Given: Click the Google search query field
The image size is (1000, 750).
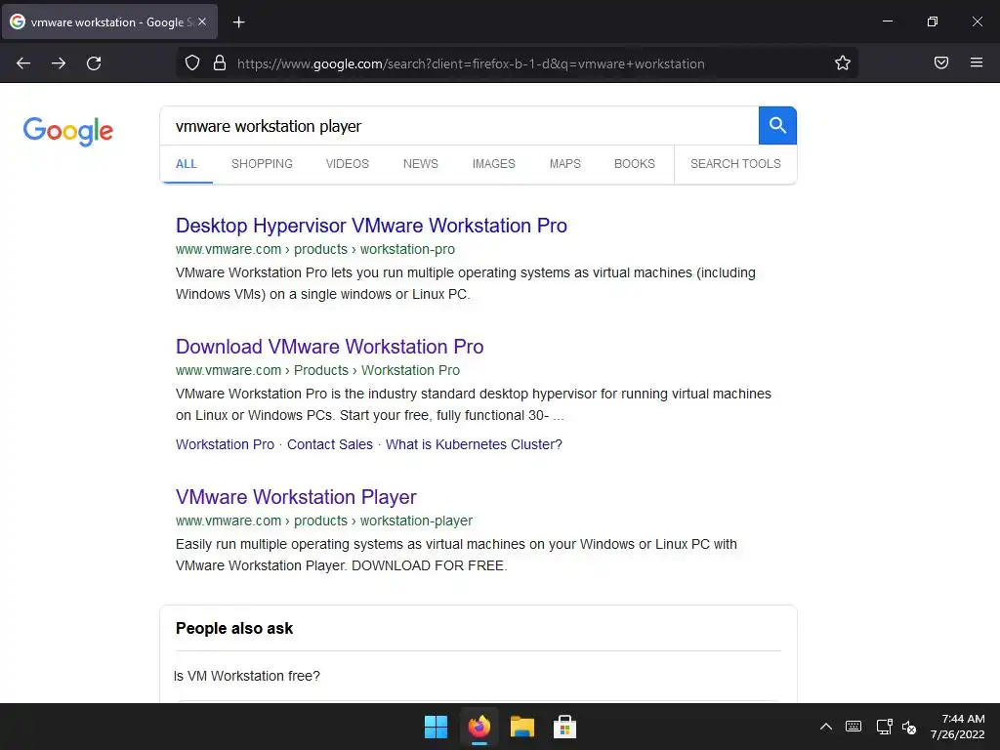Looking at the screenshot, I should 459,126.
